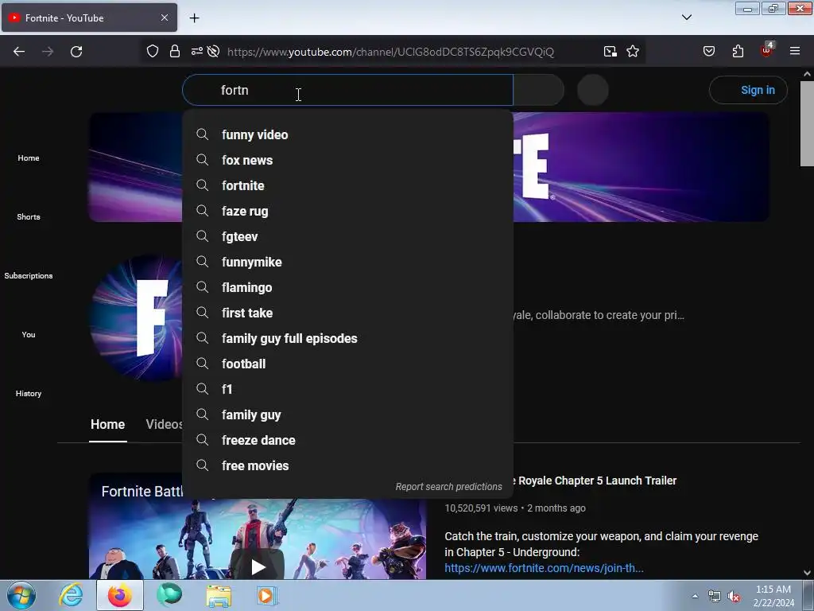Screen dimensions: 814x611
Task: Click the search icon beside 'fox news'
Action: 203,160
